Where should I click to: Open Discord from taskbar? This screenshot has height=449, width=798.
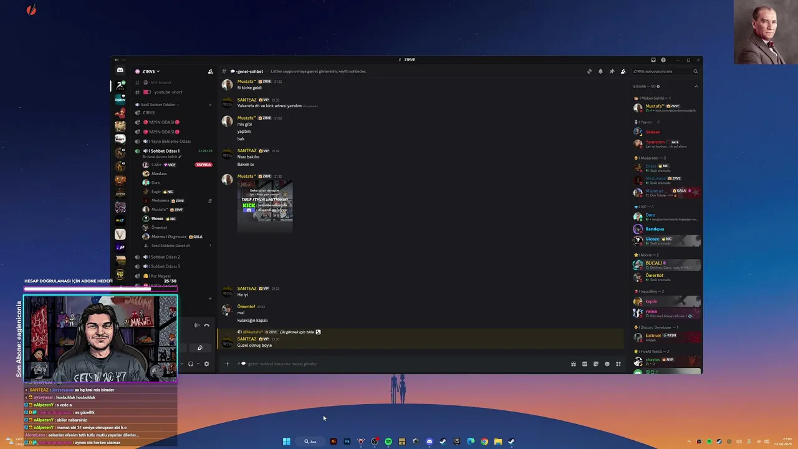click(429, 442)
